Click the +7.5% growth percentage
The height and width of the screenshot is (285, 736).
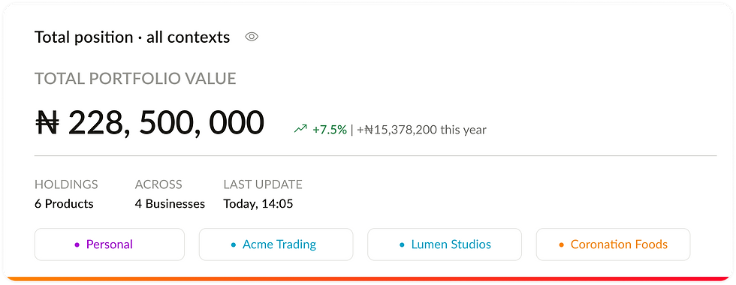[330, 129]
